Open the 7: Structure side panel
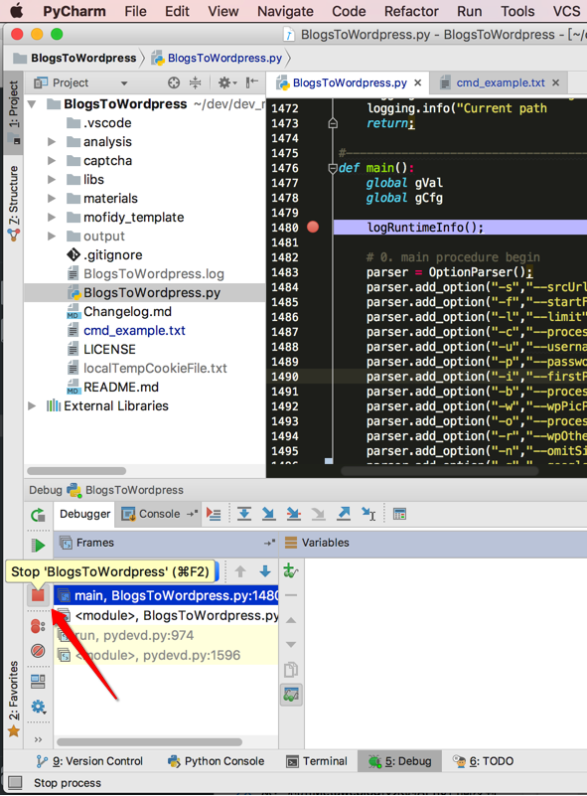 pos(14,202)
